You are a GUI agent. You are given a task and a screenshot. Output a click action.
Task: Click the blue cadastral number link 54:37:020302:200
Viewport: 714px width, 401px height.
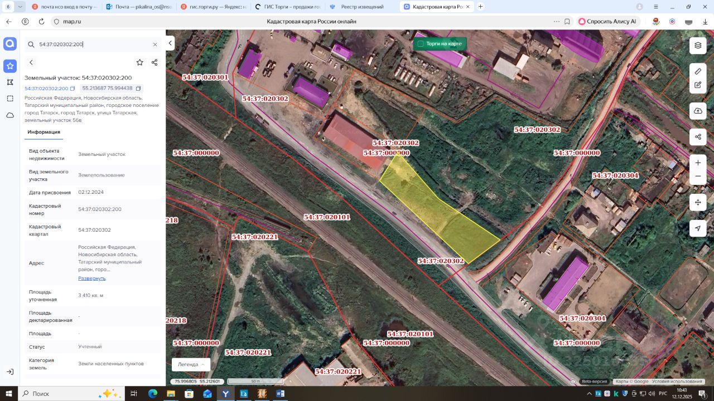46,89
